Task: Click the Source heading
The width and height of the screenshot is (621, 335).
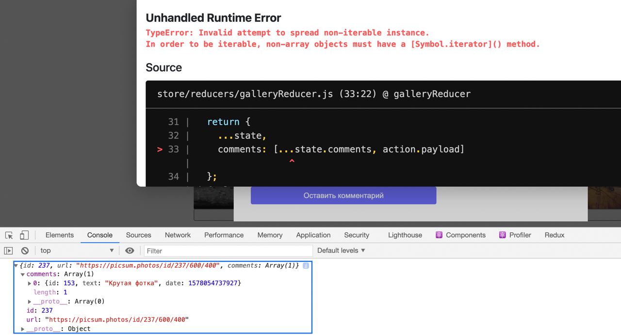Action: tap(164, 67)
